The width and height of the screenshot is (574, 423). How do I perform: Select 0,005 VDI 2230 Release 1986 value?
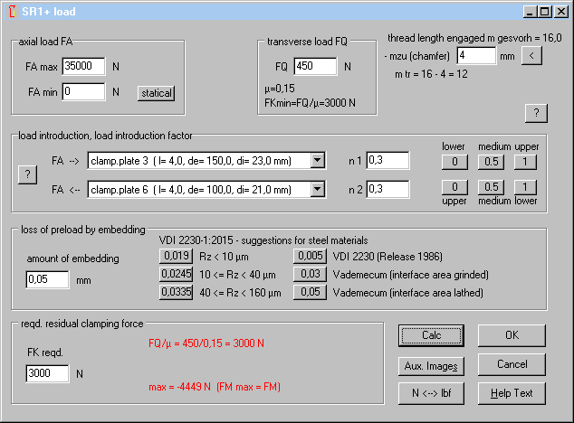pyautogui.click(x=310, y=257)
